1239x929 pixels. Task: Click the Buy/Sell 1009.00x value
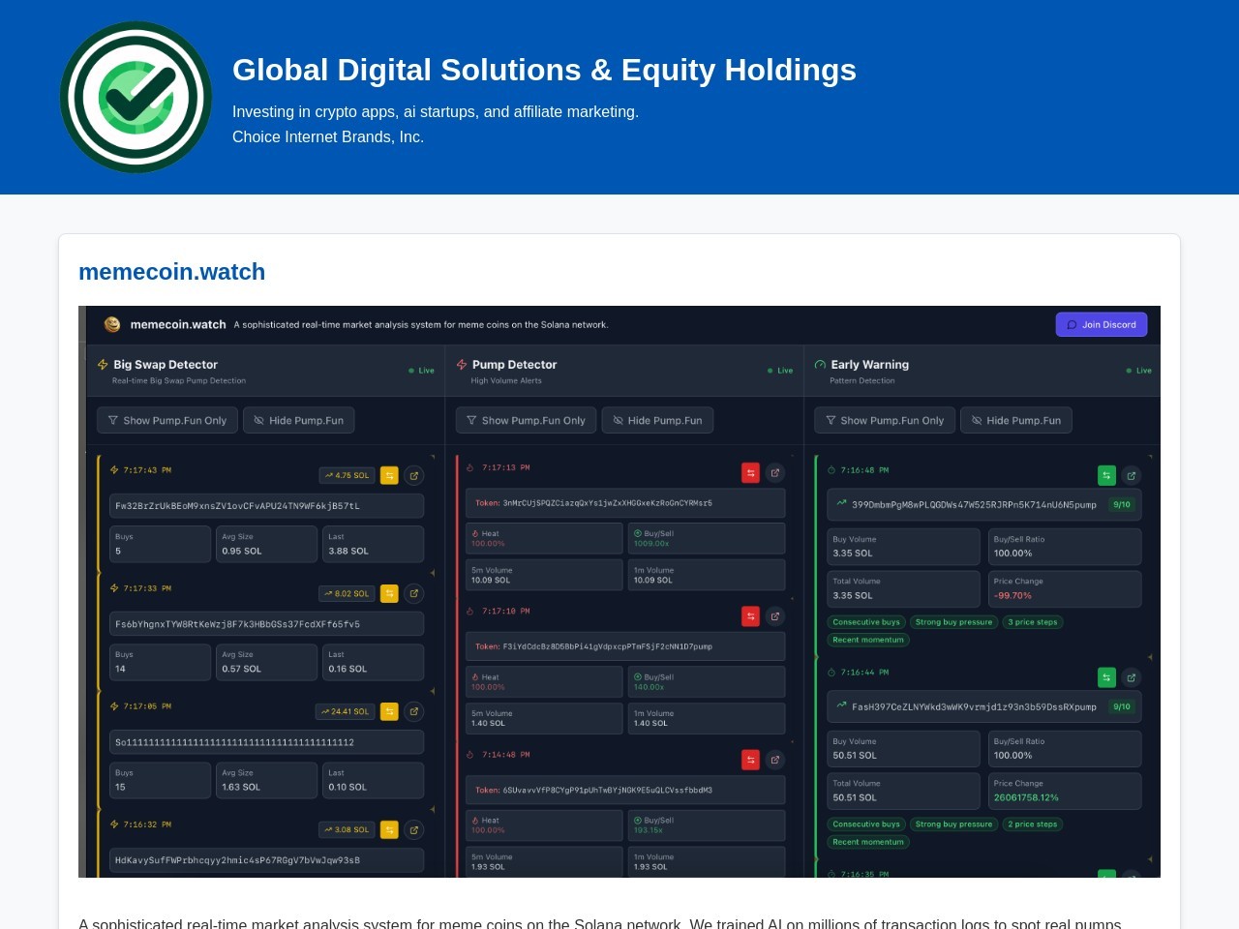(x=651, y=544)
